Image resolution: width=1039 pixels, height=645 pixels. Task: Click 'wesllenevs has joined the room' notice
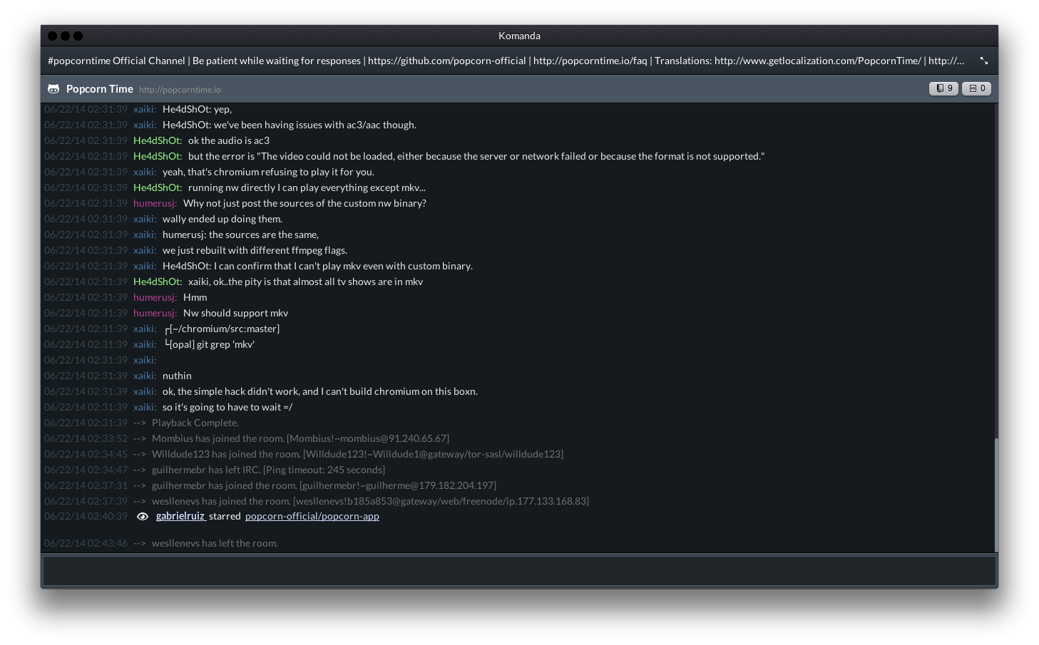[x=370, y=501]
